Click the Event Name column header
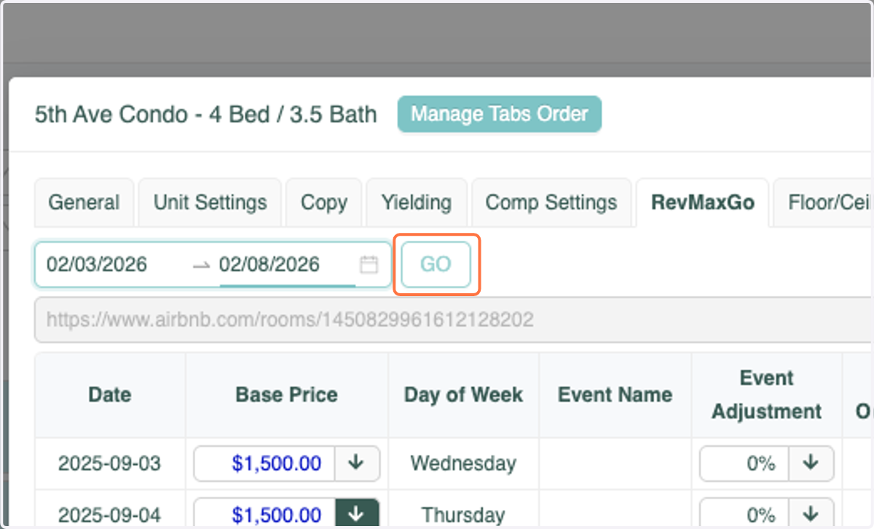This screenshot has width=874, height=529. [x=615, y=395]
